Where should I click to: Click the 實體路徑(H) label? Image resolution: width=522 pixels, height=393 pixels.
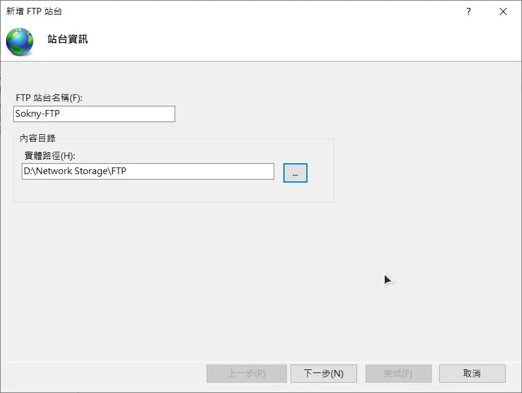point(50,155)
